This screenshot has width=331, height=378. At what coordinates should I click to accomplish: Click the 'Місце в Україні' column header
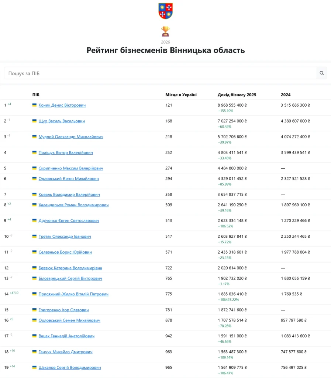(x=181, y=95)
